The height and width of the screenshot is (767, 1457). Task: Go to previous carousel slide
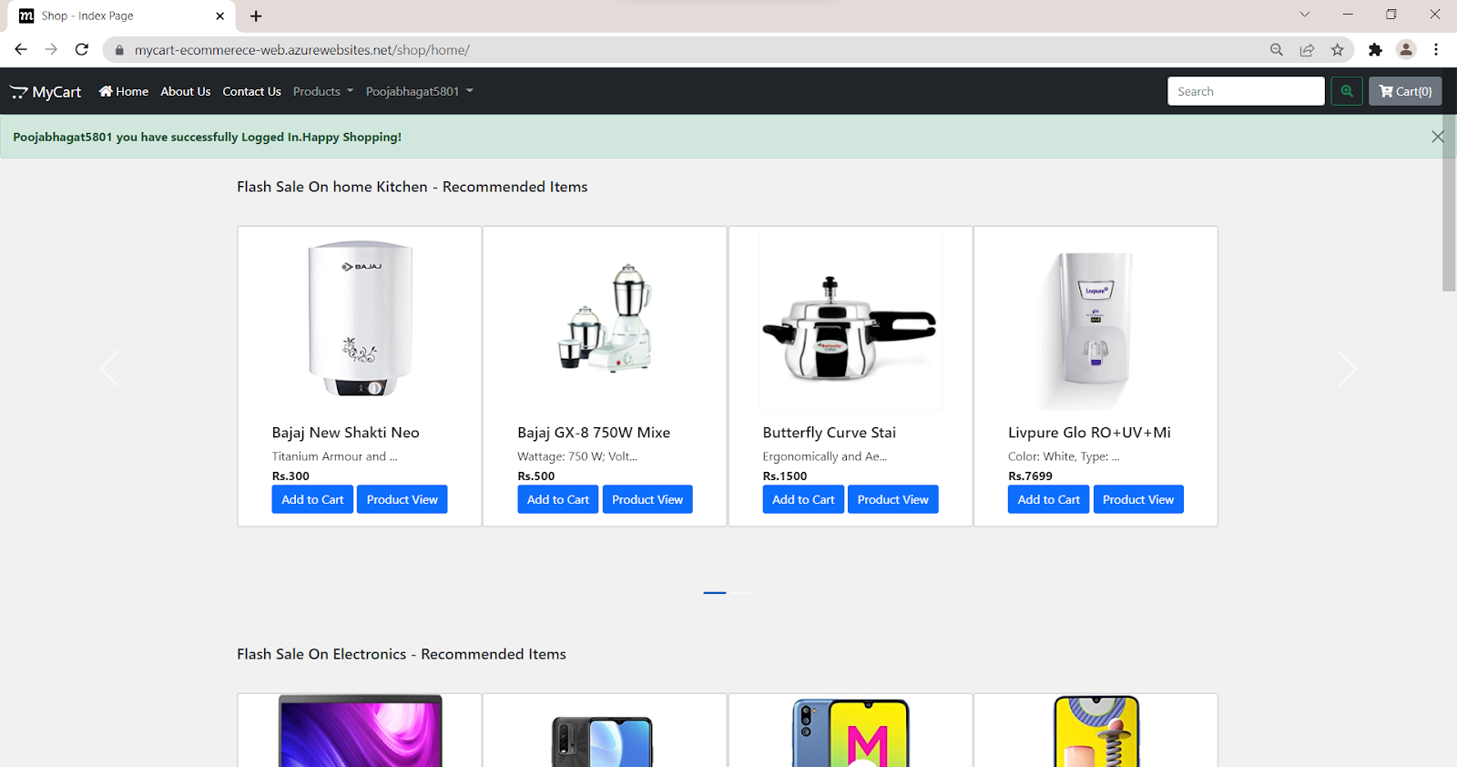(x=109, y=369)
